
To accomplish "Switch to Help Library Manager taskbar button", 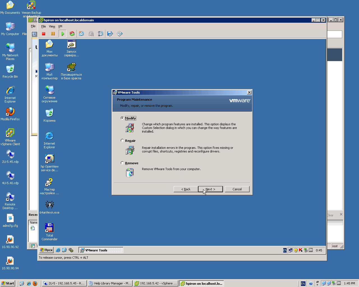I will point(110,283).
